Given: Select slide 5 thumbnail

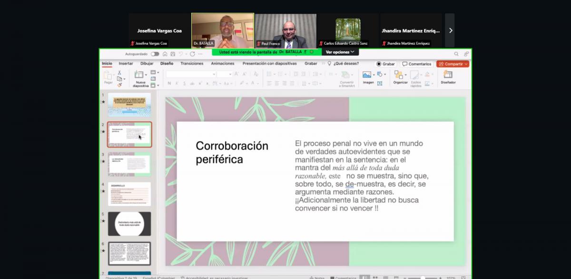Looking at the screenshot, I should point(129,223).
